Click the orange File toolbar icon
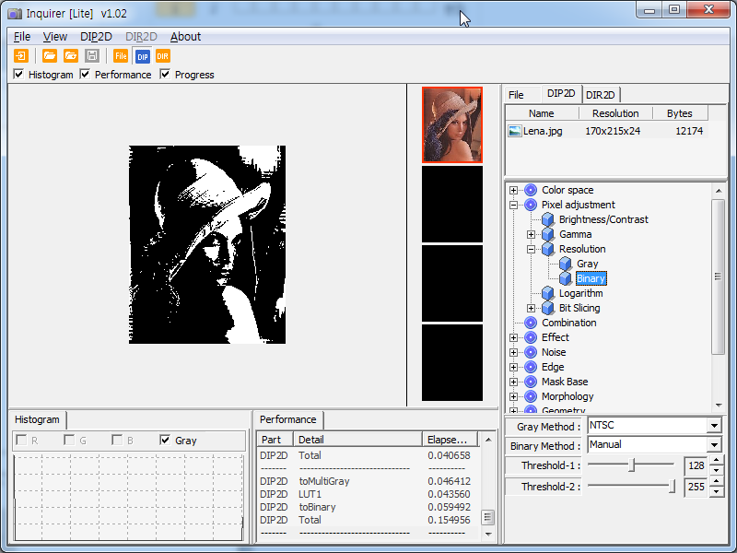The height and width of the screenshot is (553, 737). (121, 56)
